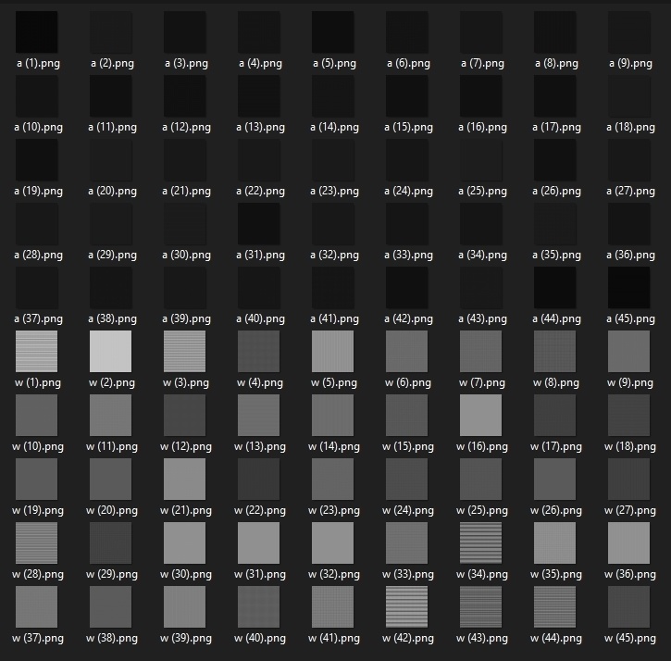Click the label a (34).png
Screen dimensions: 671x661
click(482, 256)
